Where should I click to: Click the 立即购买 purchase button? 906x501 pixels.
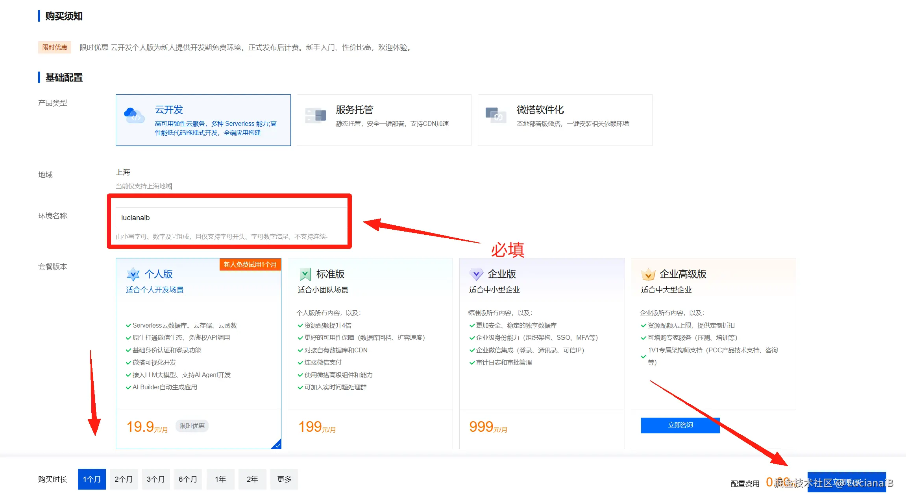846,482
